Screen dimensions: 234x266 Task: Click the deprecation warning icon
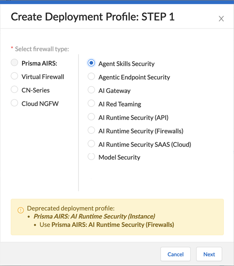click(21, 210)
